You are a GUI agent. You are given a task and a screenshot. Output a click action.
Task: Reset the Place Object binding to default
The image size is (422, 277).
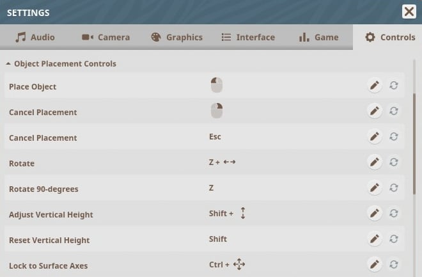[x=394, y=86]
